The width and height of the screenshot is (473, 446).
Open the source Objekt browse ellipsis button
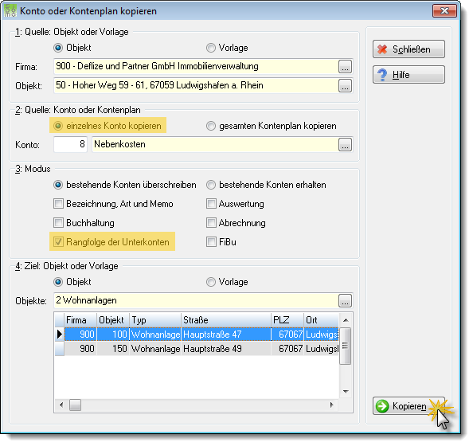tap(345, 85)
